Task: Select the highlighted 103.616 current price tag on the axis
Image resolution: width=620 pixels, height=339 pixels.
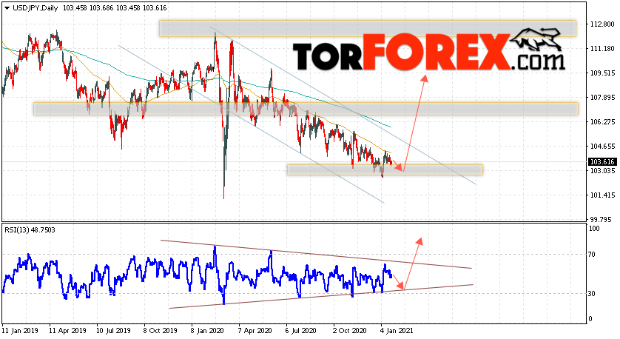Action: (602, 162)
